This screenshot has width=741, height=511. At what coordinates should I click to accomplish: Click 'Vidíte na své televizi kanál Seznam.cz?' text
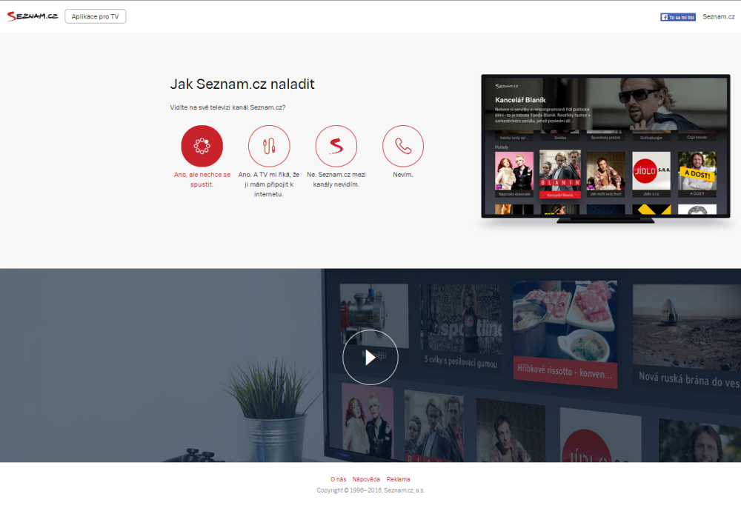pos(227,107)
